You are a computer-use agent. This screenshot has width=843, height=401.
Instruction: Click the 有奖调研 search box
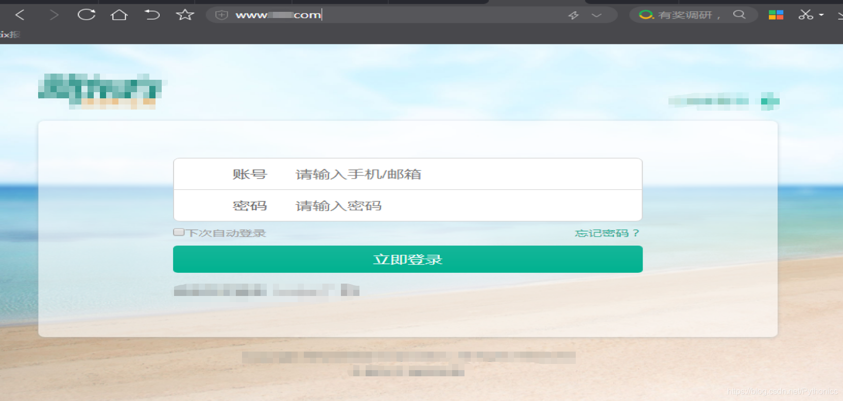point(693,15)
